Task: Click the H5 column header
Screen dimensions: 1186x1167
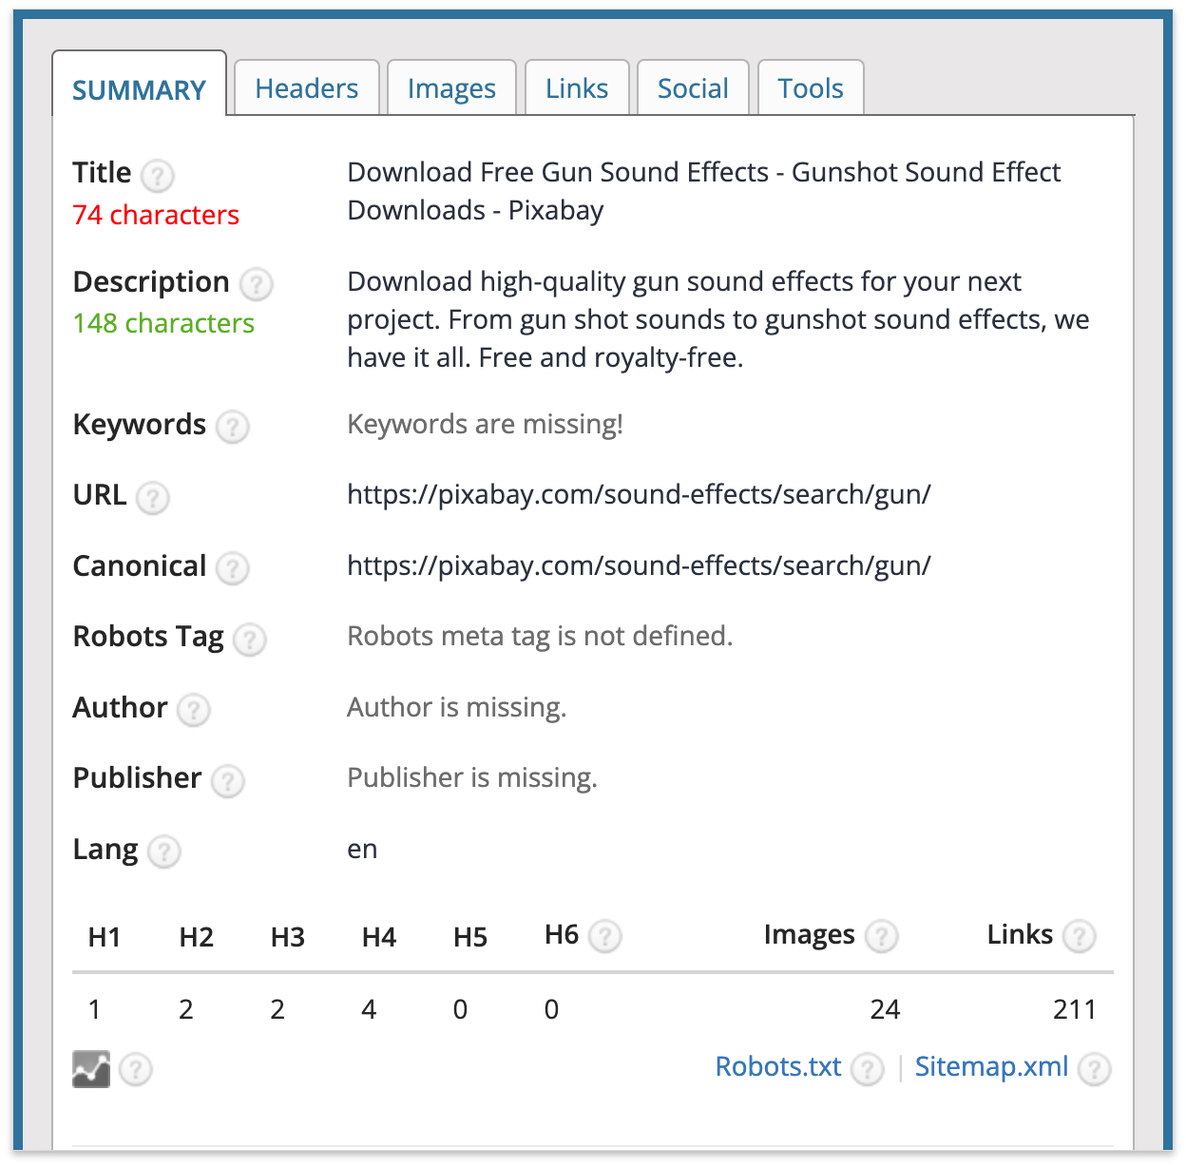Action: click(470, 937)
